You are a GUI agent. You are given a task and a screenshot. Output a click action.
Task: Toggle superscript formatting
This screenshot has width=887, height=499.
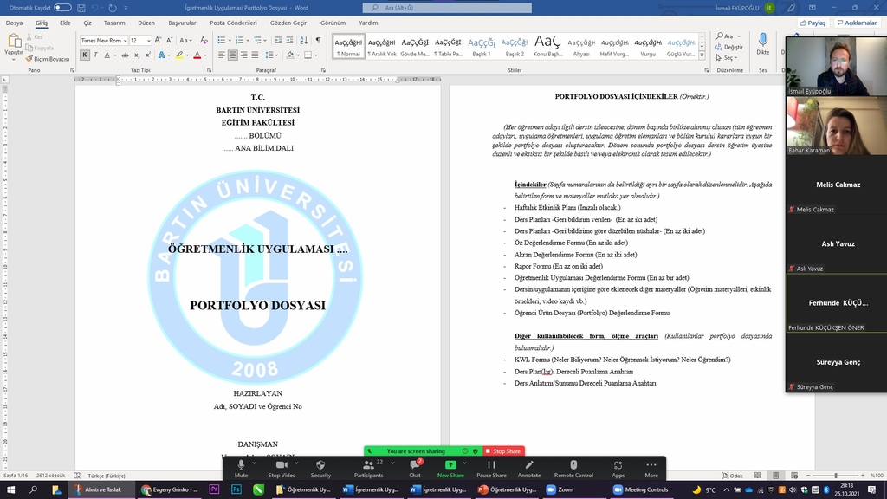[x=147, y=55]
